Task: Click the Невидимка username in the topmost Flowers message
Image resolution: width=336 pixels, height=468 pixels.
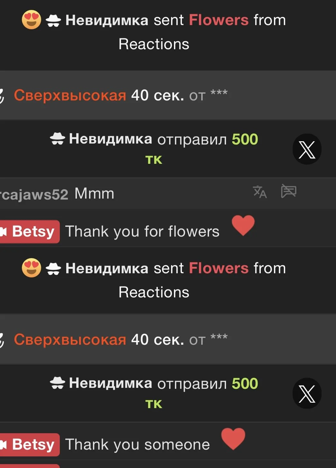Action: pos(107,20)
